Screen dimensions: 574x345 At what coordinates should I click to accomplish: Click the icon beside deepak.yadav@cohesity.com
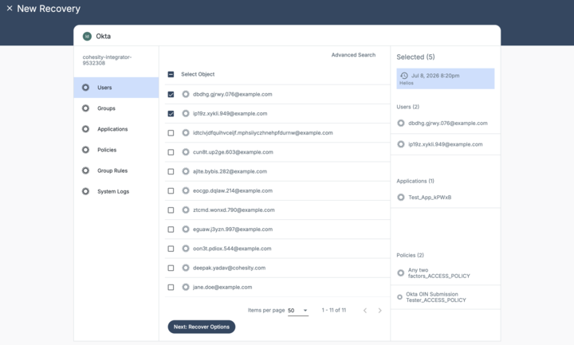[186, 268]
